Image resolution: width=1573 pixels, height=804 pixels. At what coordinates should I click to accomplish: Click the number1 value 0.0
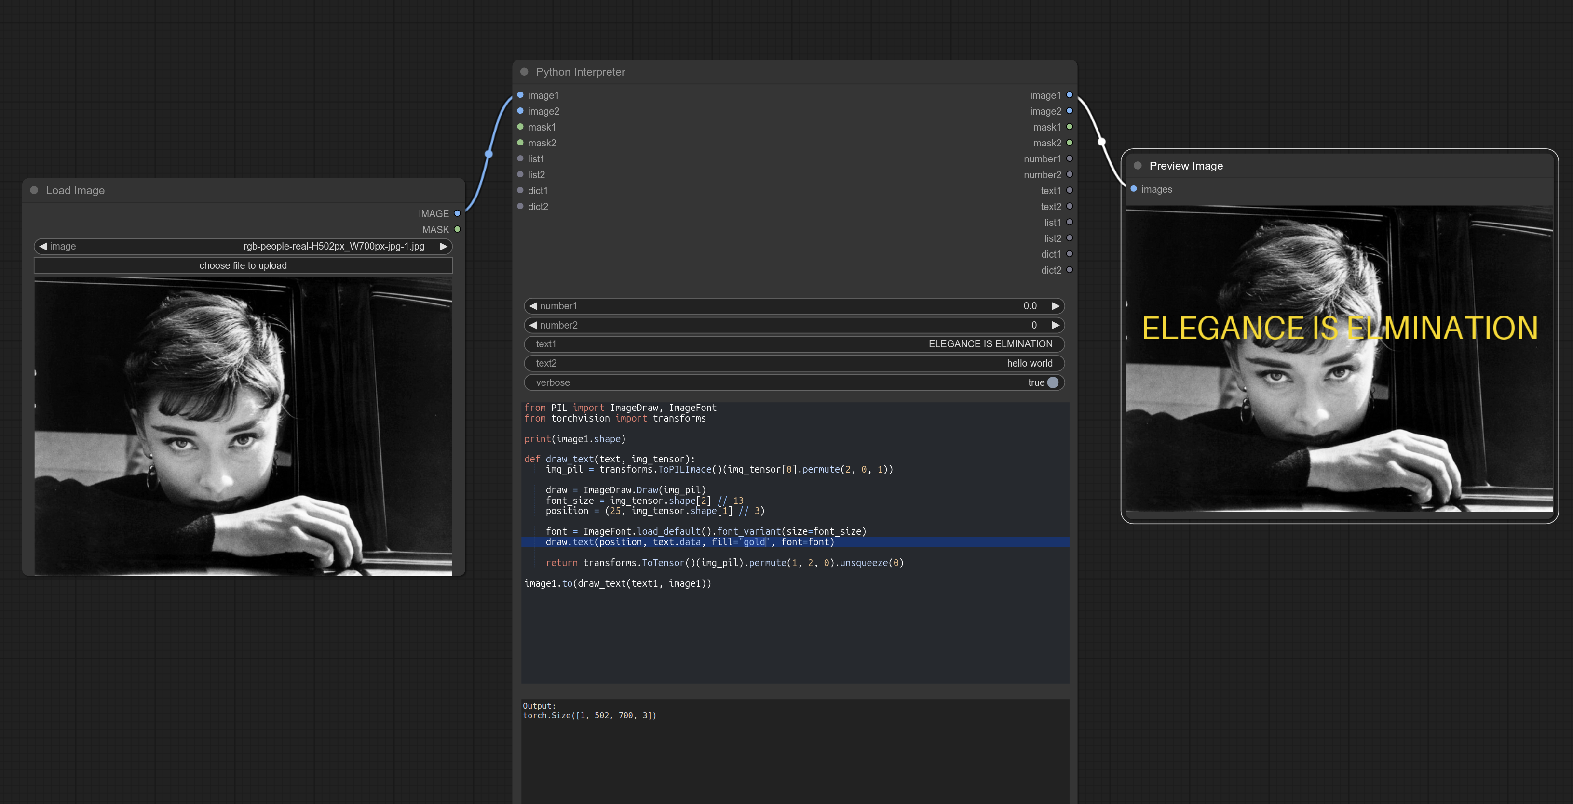coord(1030,306)
